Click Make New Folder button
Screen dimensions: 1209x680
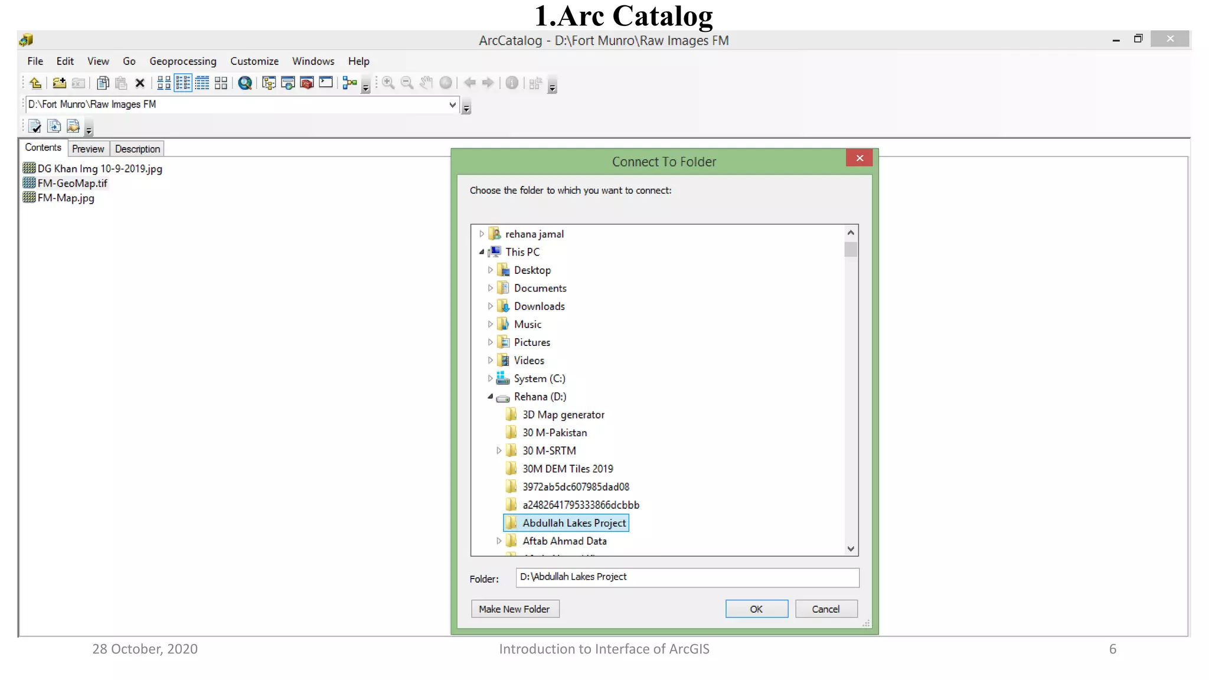[515, 609]
